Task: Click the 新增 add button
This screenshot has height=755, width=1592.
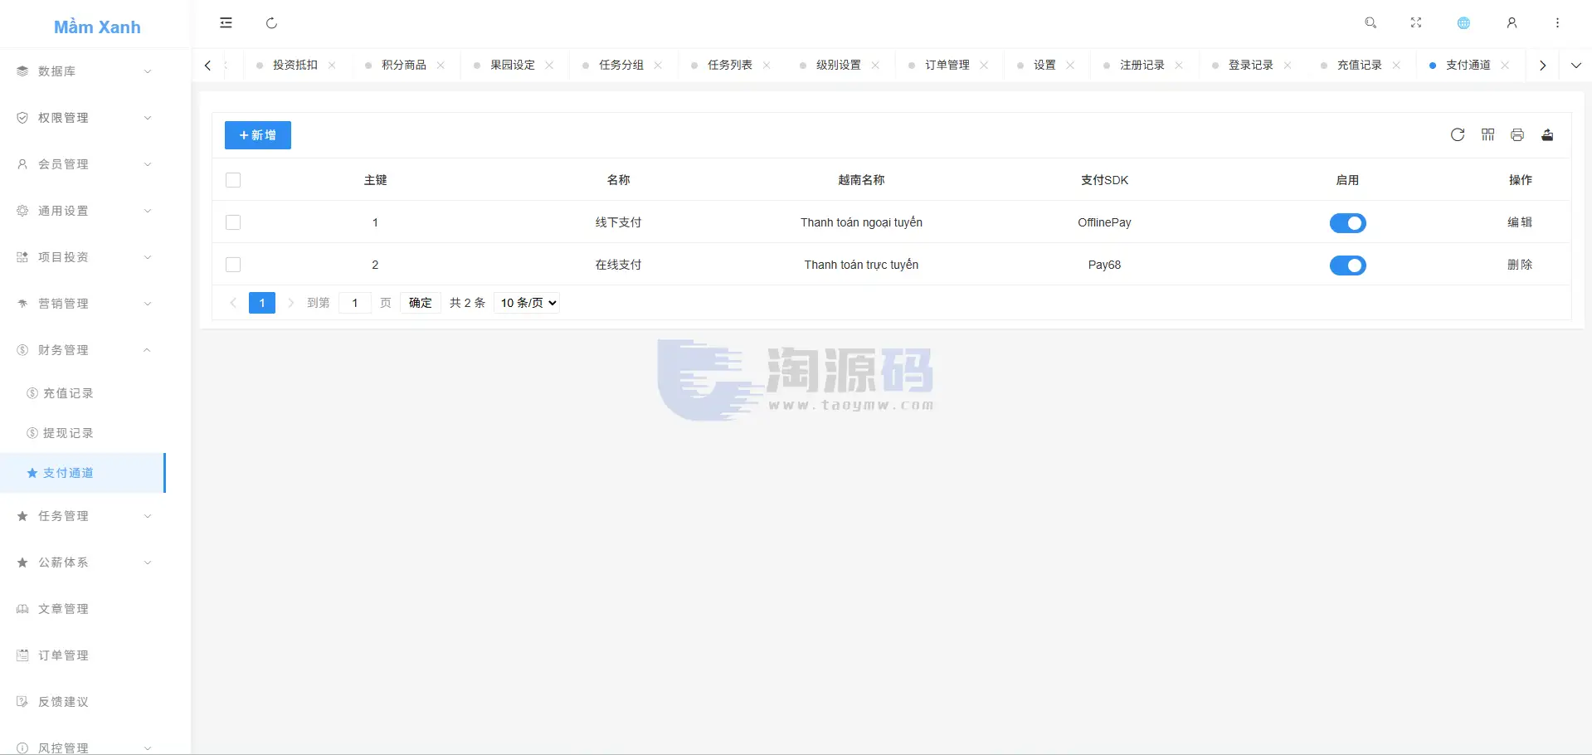Action: point(258,135)
